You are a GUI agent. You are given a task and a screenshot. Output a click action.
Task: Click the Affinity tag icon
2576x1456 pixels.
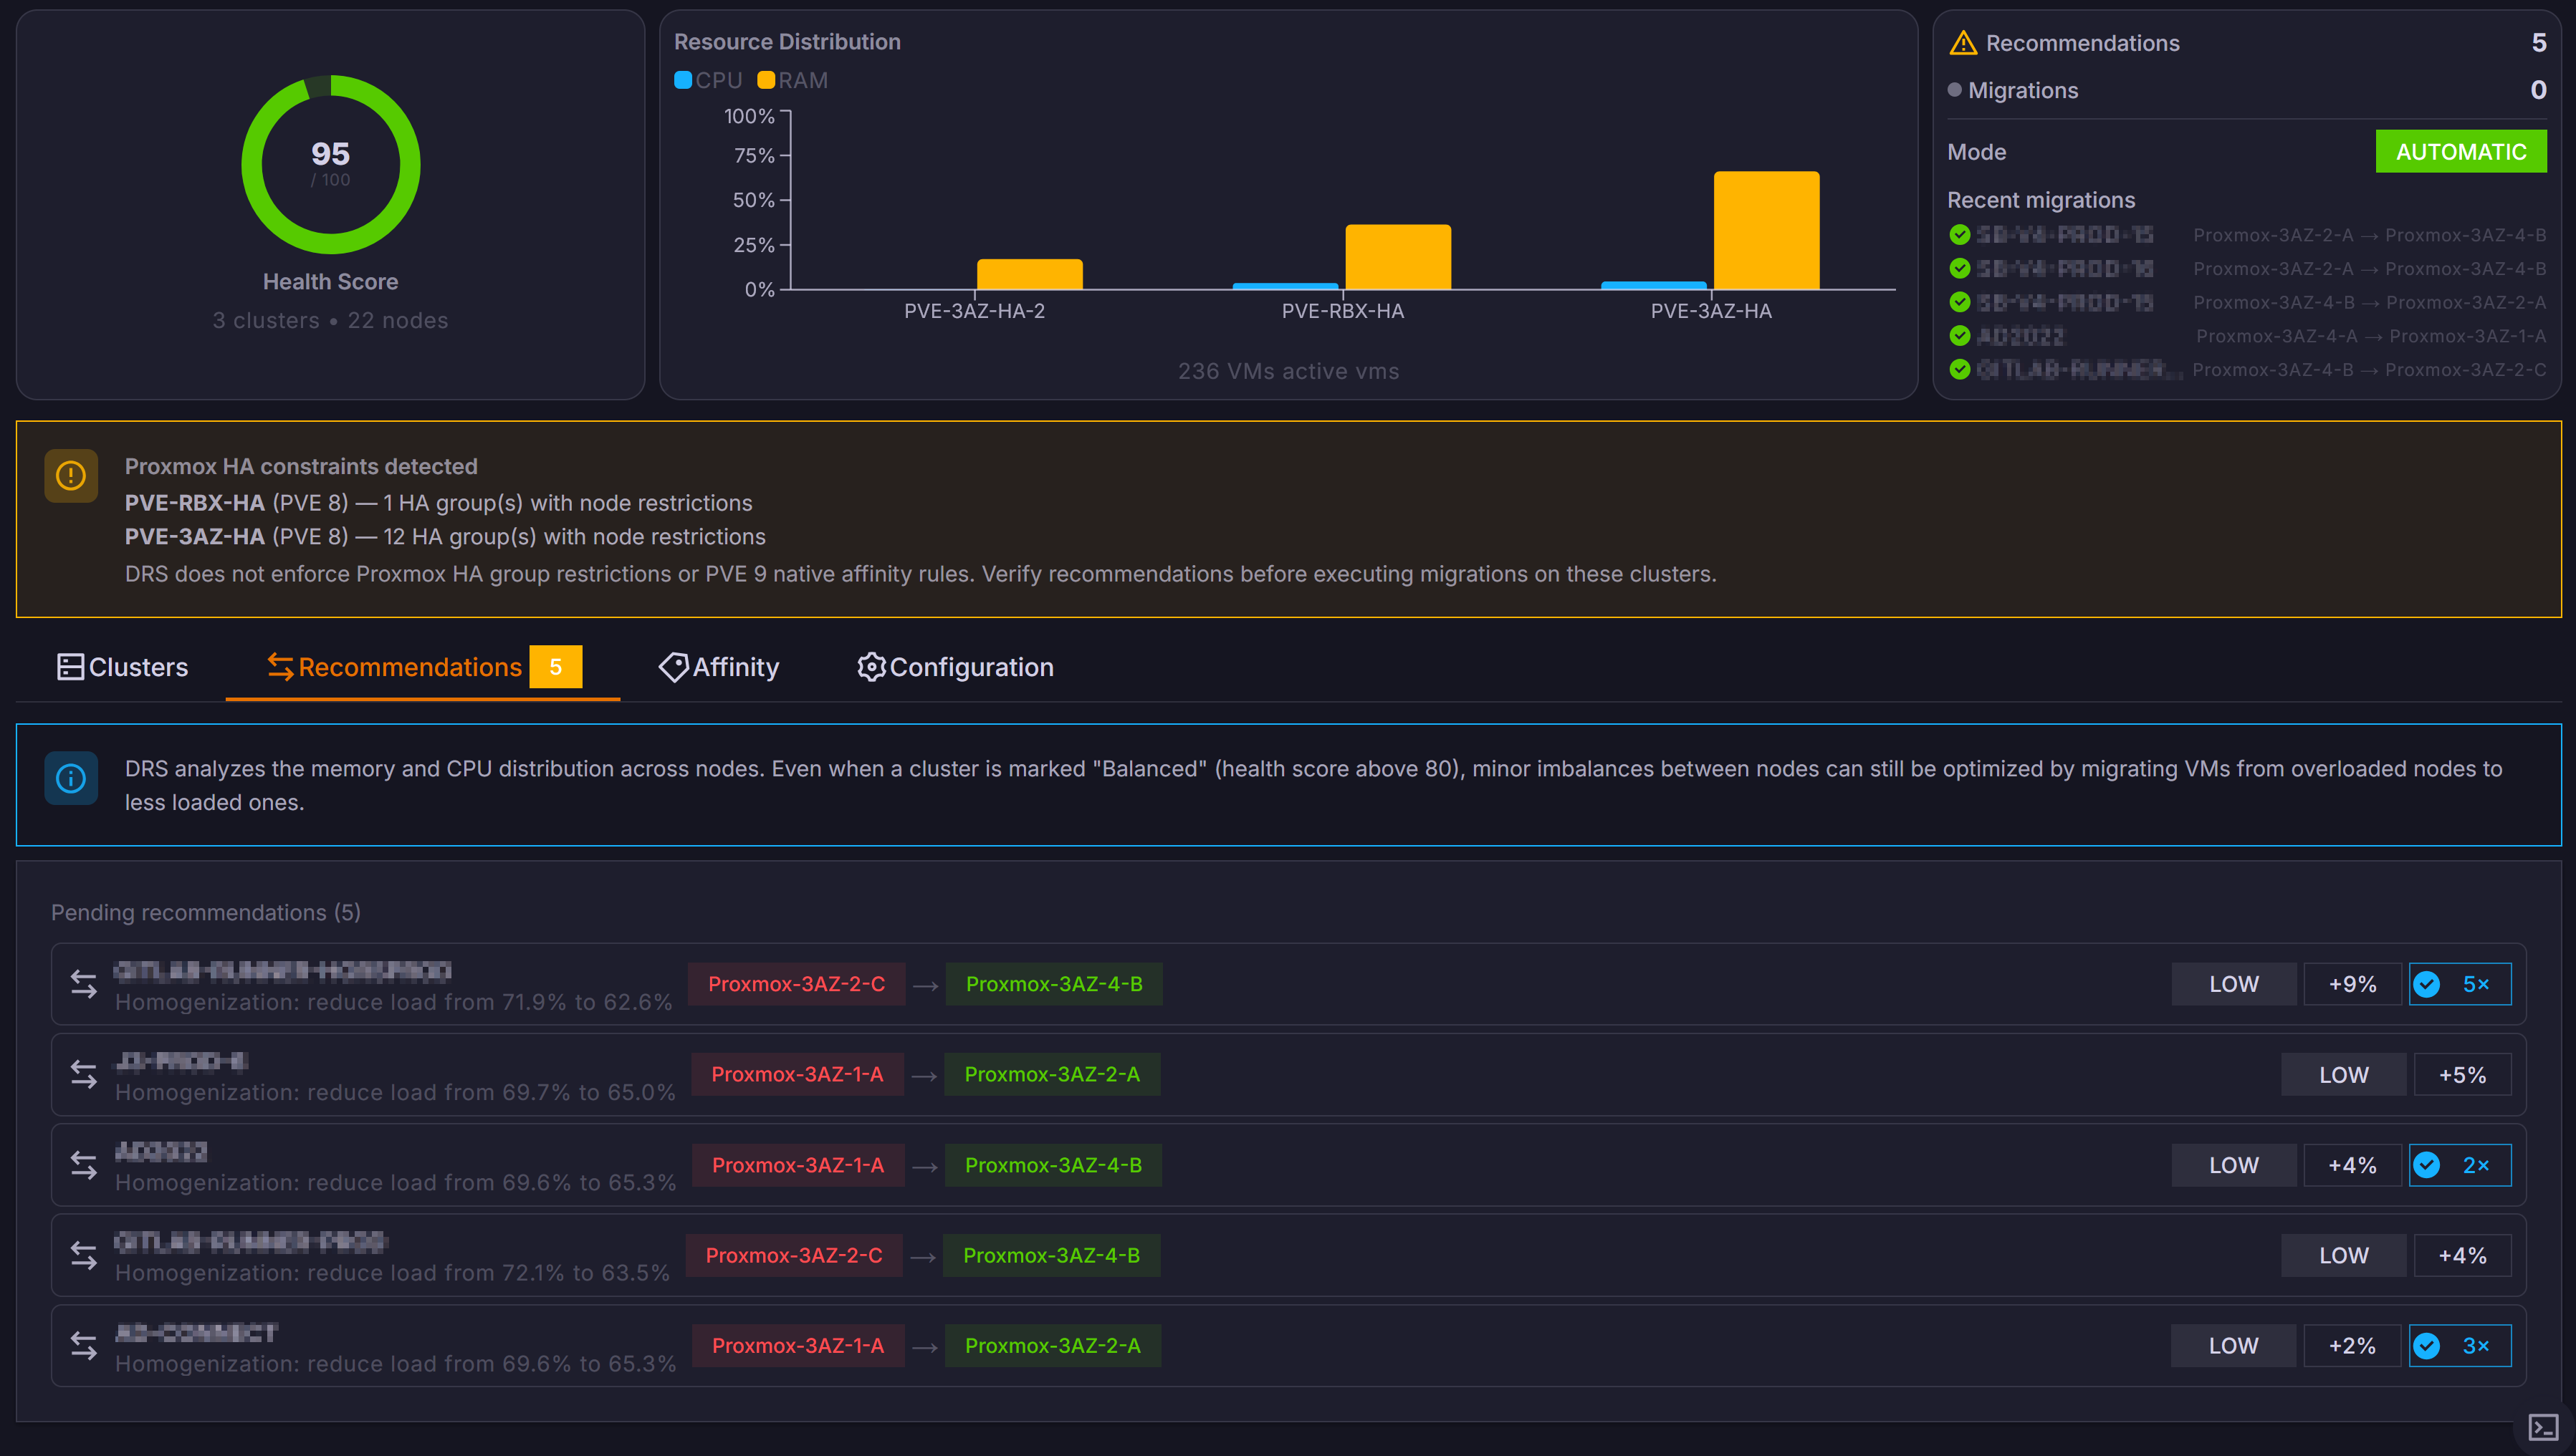[x=674, y=667]
